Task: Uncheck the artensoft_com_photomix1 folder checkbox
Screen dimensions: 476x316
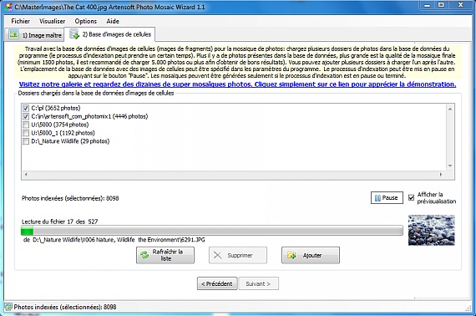Action: point(26,116)
